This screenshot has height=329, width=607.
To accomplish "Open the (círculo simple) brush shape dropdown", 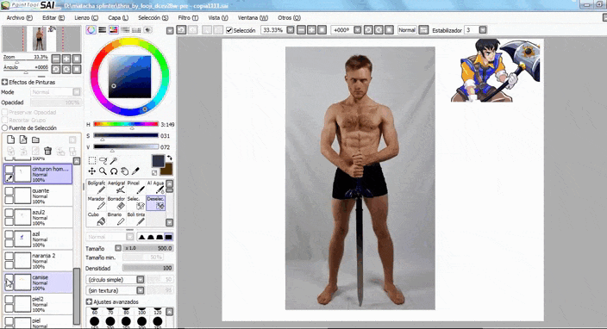I will point(141,280).
